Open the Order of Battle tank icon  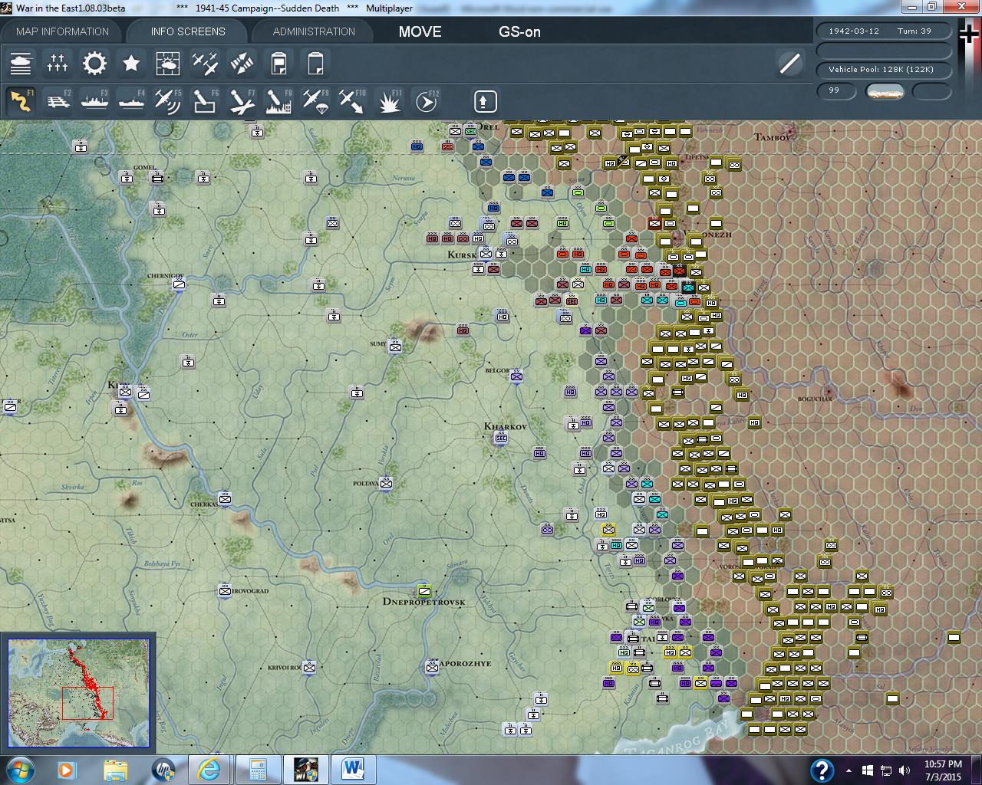click(x=21, y=64)
